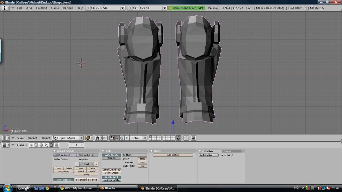Toggle No V.Normal Flip option
342x192 pixels.
click(x=111, y=180)
